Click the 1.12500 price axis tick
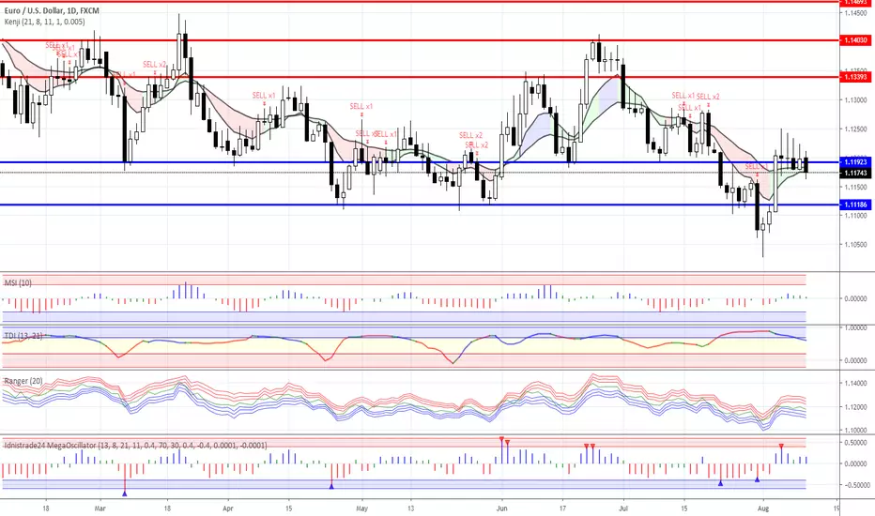Screen dimensions: 875x516 856,129
